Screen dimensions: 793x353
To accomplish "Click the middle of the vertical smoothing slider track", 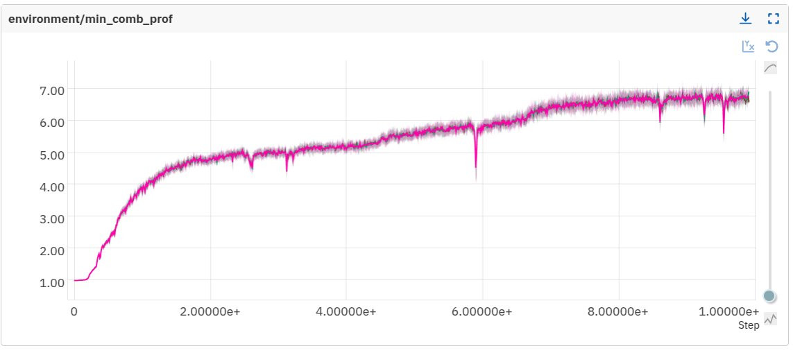I will [x=769, y=192].
